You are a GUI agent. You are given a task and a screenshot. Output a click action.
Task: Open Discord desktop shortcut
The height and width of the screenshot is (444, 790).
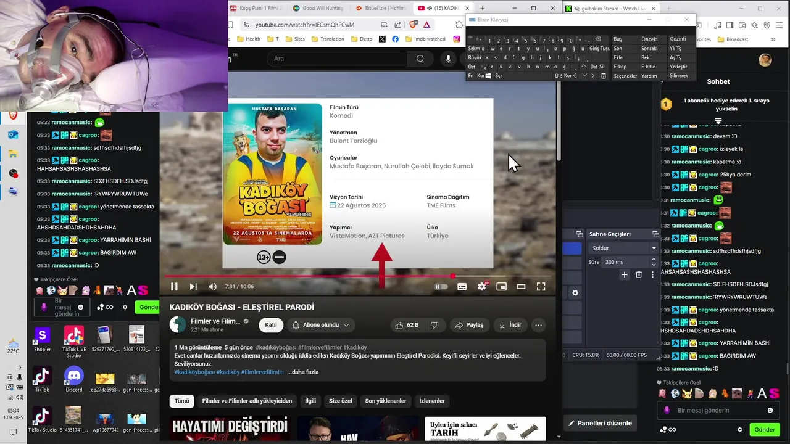[x=73, y=379]
